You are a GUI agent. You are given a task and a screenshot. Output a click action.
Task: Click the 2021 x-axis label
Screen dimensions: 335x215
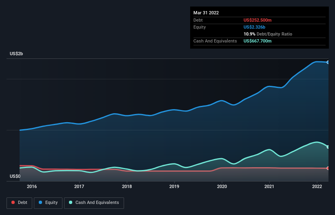[x=269, y=187]
